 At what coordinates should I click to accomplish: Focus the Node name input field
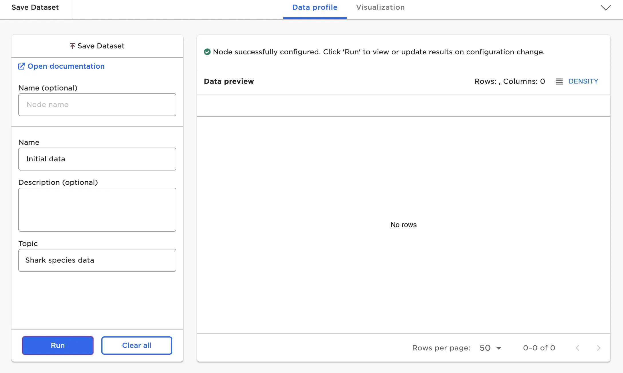click(97, 105)
